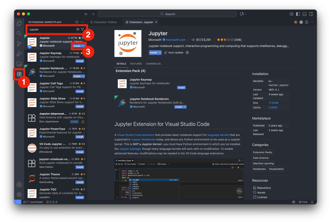Open the extension search filter icon

coord(82,30)
